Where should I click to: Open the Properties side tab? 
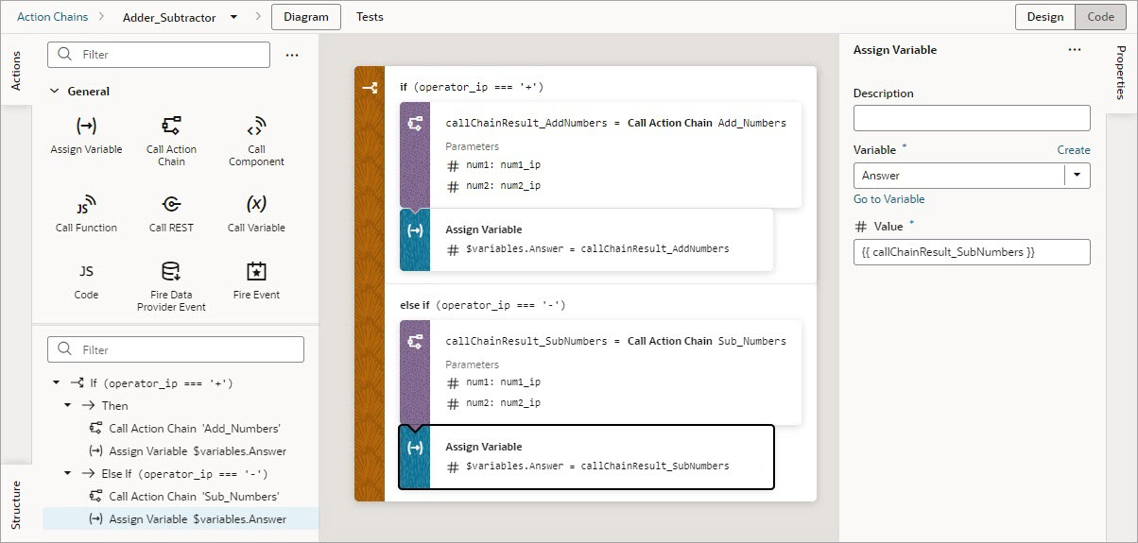click(x=1121, y=74)
